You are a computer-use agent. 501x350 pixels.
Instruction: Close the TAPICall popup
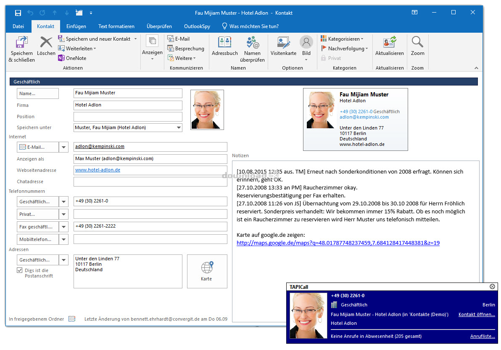point(492,287)
